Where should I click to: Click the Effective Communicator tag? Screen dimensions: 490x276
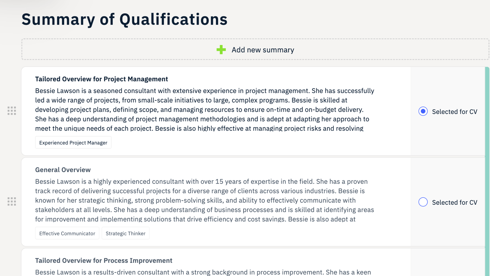(x=67, y=233)
